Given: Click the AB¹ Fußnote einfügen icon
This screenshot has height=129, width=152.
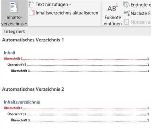Looking at the screenshot, I should click(113, 8).
